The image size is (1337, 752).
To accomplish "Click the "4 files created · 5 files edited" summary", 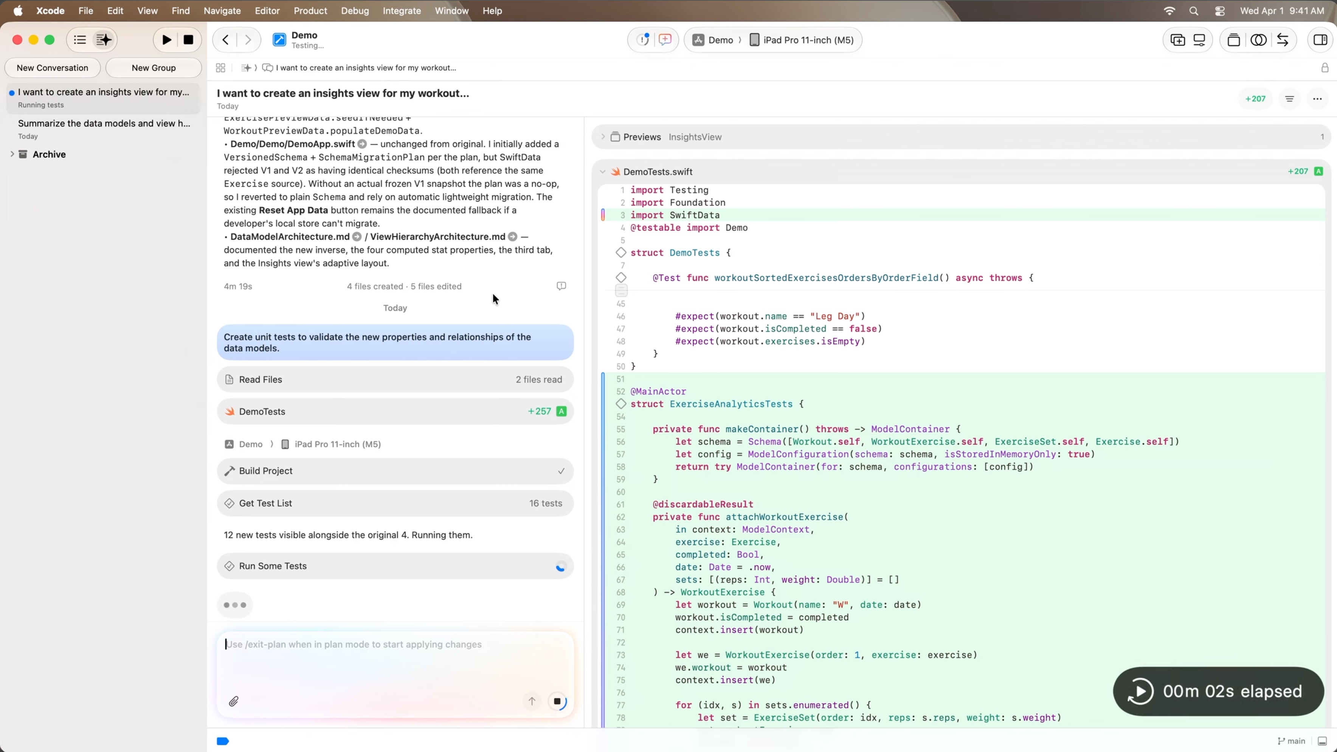I will point(404,286).
